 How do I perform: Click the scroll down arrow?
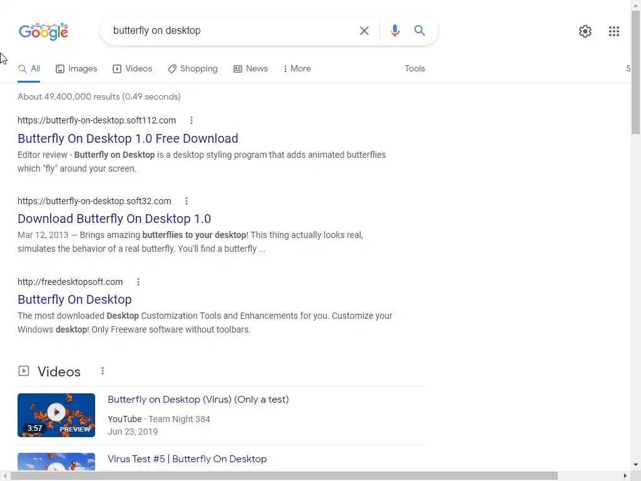click(636, 465)
